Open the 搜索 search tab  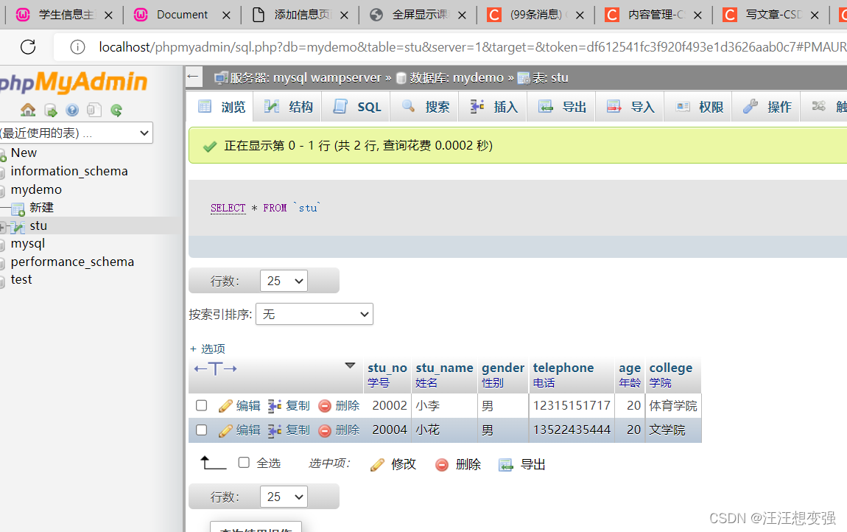[x=426, y=107]
